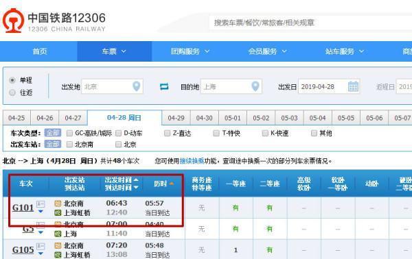The width and height of the screenshot is (412, 259).
Task: Click the 上海虹桥 terminal icon for G105
Action: tap(58, 254)
